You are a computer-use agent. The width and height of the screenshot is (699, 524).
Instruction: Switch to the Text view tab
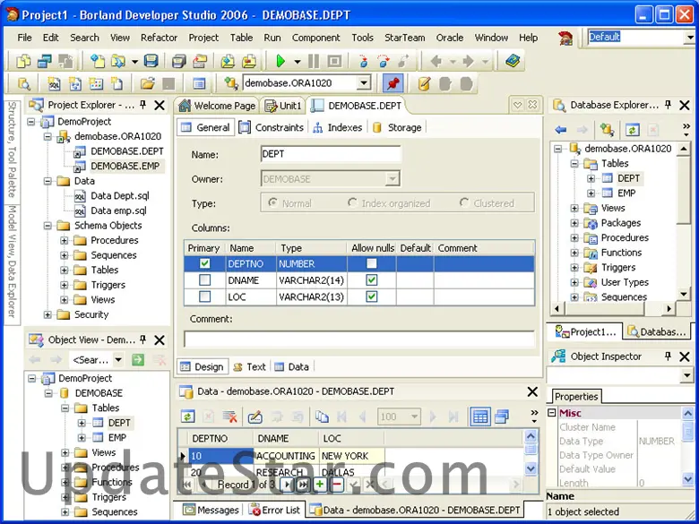tap(250, 366)
